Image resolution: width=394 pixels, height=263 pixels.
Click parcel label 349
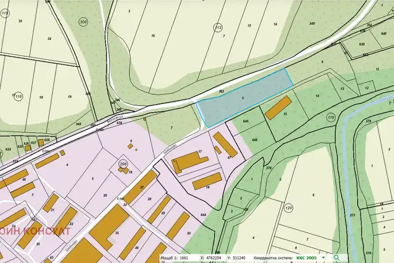[312, 24]
